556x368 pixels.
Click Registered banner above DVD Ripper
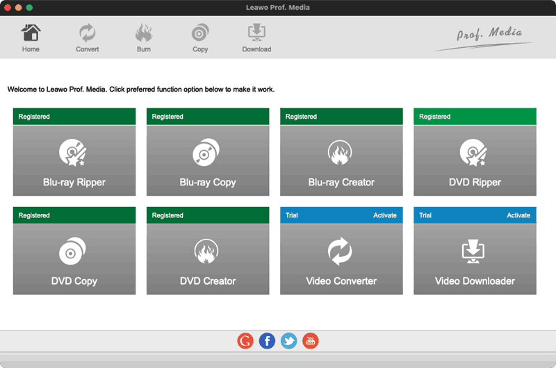tap(475, 117)
